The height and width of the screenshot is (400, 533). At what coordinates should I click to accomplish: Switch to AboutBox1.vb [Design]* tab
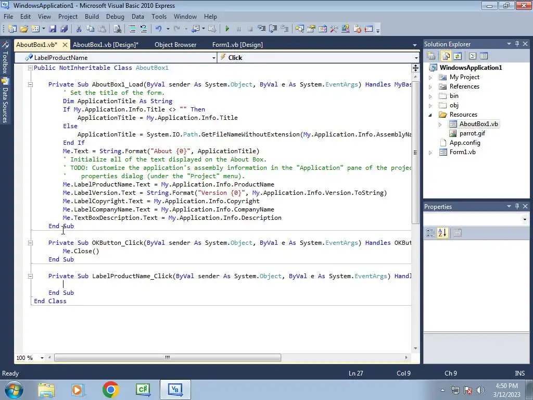(x=106, y=45)
